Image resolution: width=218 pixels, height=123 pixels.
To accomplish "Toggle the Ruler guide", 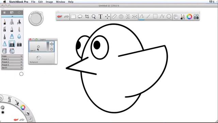I will tap(114, 17).
